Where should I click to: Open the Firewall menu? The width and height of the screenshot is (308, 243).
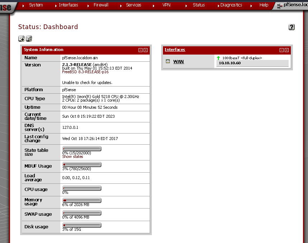click(101, 5)
